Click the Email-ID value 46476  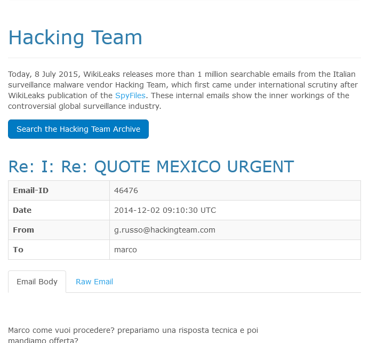click(x=126, y=190)
